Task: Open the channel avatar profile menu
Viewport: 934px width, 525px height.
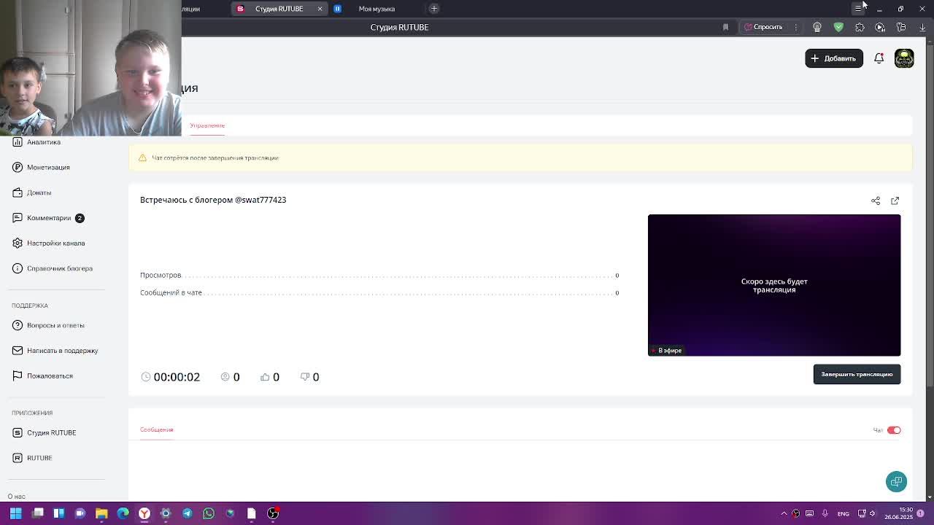Action: [904, 58]
